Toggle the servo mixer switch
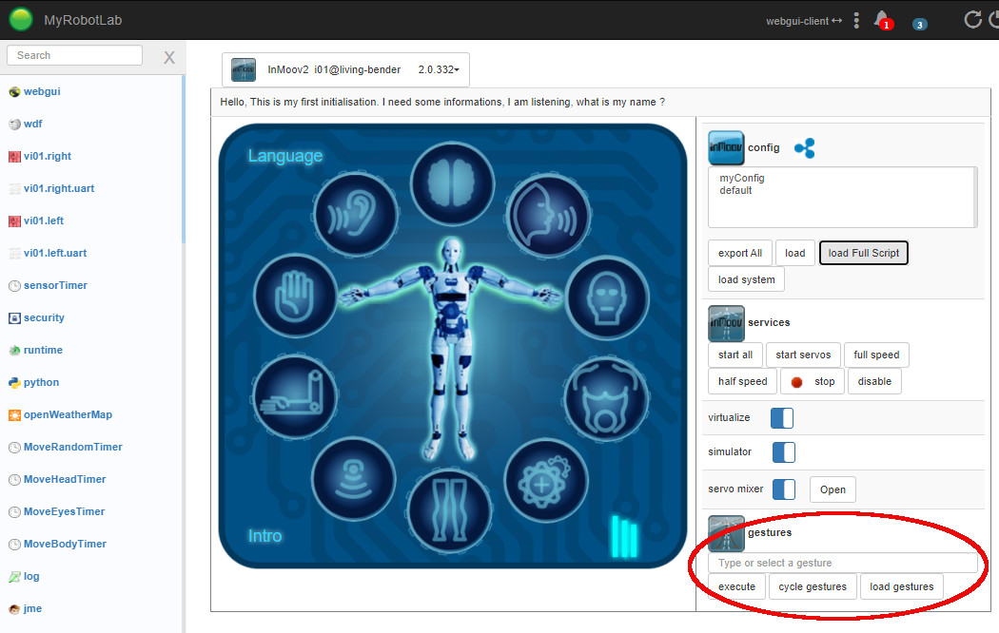The height and width of the screenshot is (633, 999). point(784,489)
